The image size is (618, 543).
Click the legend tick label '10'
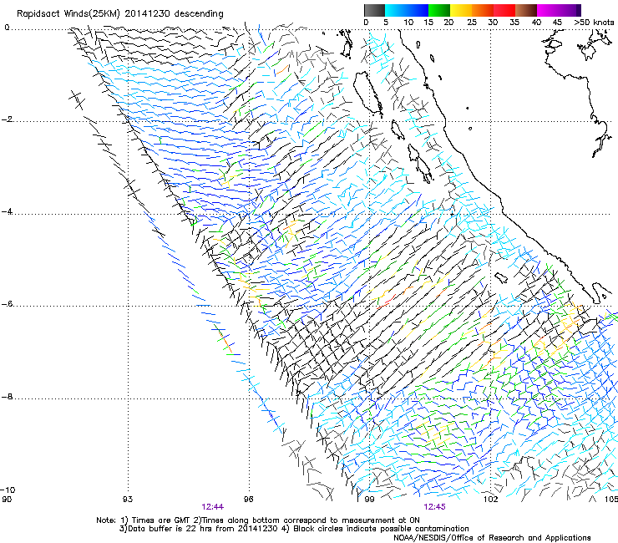click(x=408, y=23)
